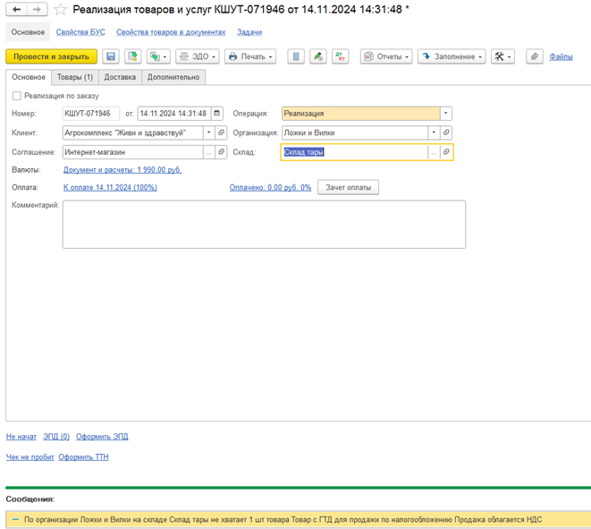Open the Заполнение dropdown menu
Viewport: 591px width, 529px height.
[x=452, y=56]
